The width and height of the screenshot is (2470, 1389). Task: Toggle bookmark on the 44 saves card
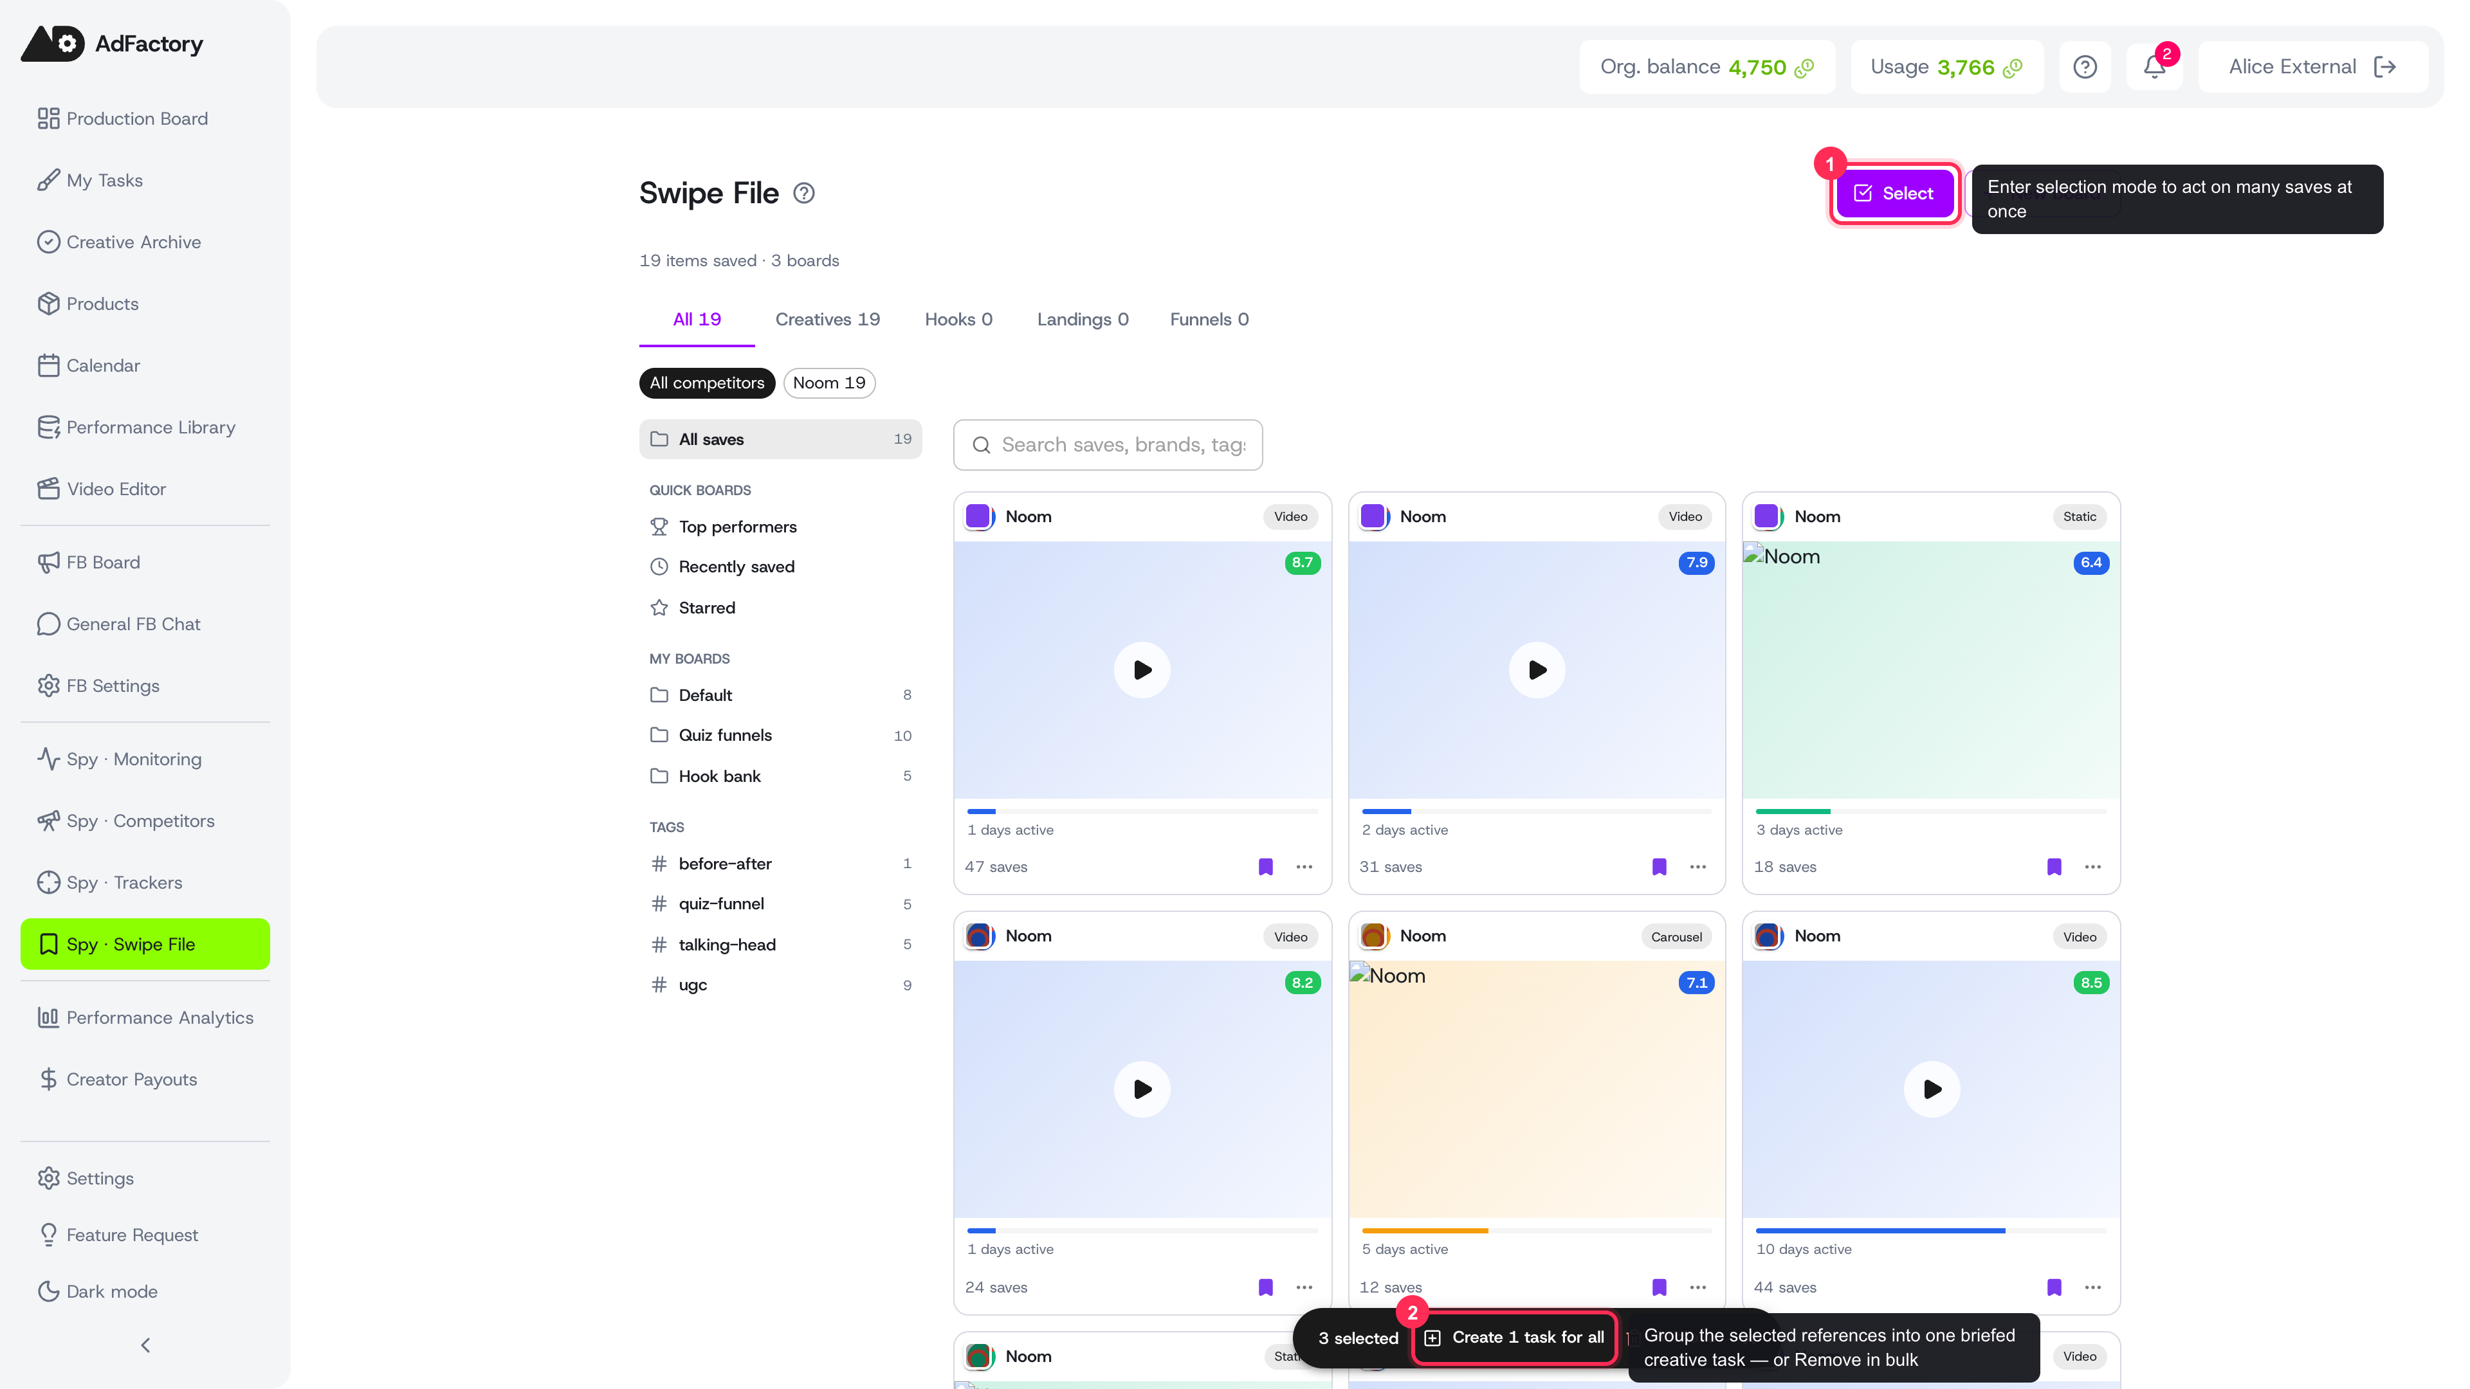click(2054, 1287)
